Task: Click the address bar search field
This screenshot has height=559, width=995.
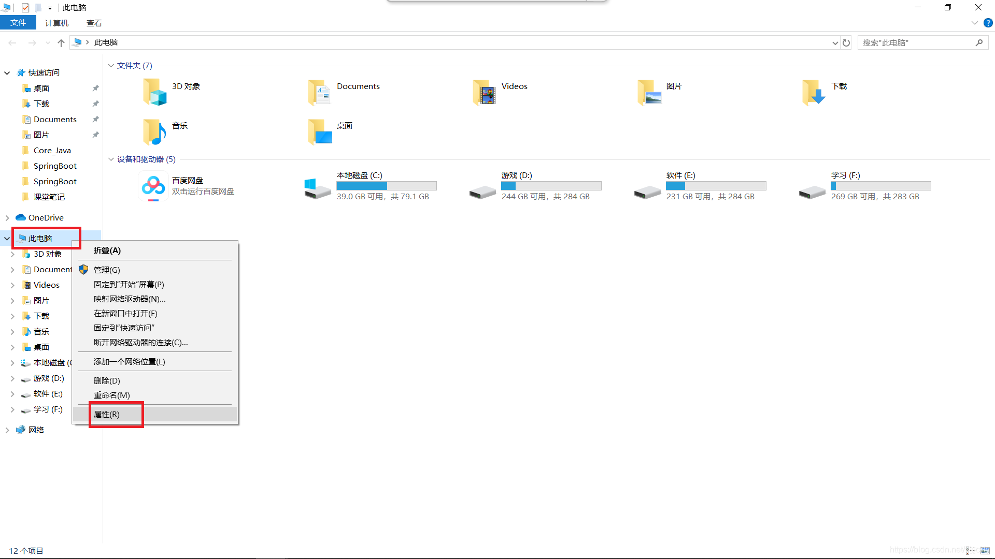Action: pyautogui.click(x=922, y=42)
